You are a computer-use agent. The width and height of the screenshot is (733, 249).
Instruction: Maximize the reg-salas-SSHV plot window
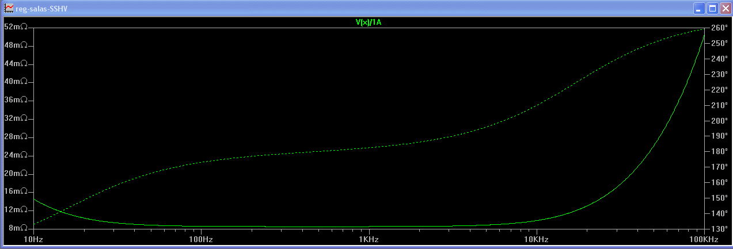click(x=712, y=9)
